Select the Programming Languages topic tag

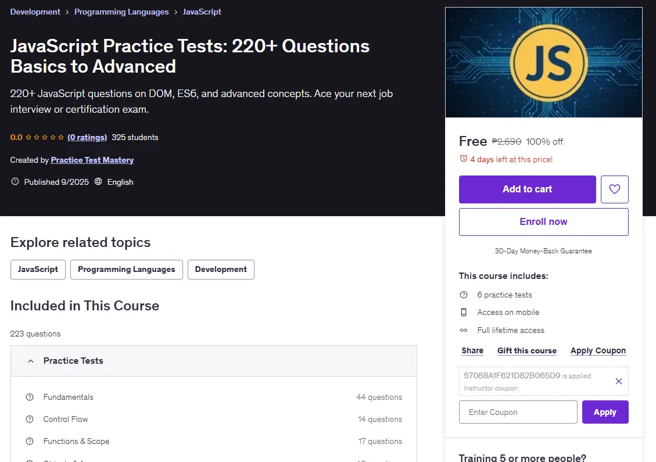126,270
